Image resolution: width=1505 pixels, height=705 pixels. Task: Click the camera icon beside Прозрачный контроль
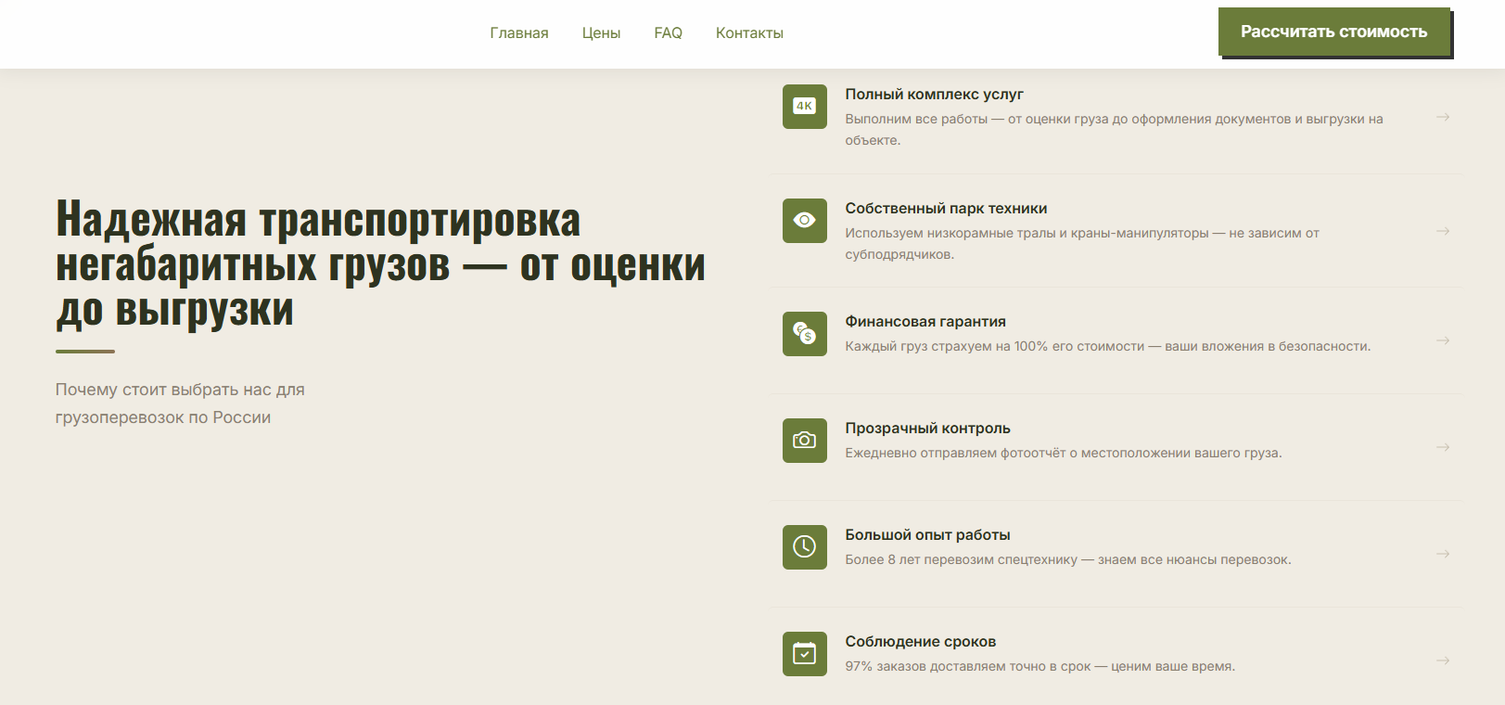[804, 441]
